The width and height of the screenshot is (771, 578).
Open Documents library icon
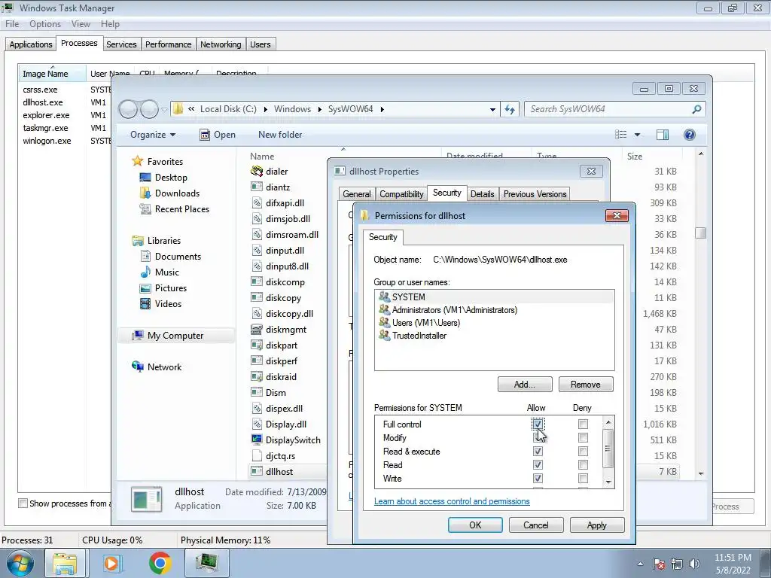[145, 256]
